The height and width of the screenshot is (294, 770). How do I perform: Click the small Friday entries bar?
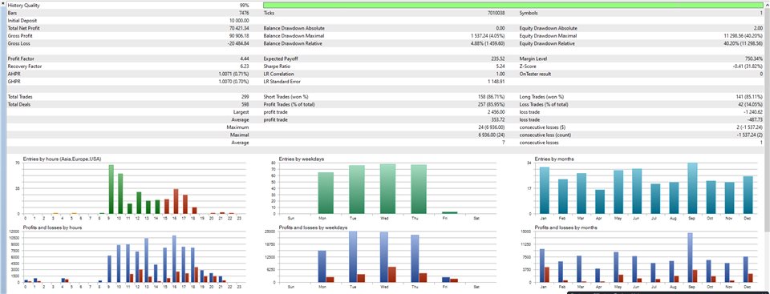(x=449, y=212)
